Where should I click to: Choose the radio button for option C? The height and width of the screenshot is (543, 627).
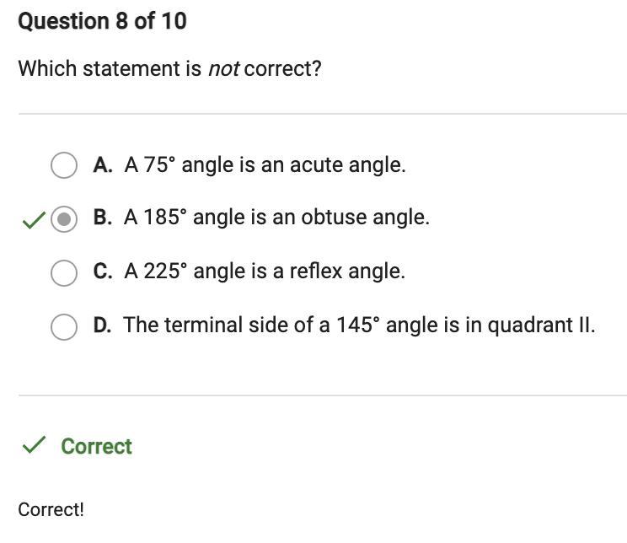pos(64,272)
